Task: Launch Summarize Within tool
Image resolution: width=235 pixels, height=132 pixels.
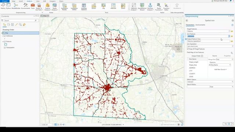Action: tap(74, 7)
